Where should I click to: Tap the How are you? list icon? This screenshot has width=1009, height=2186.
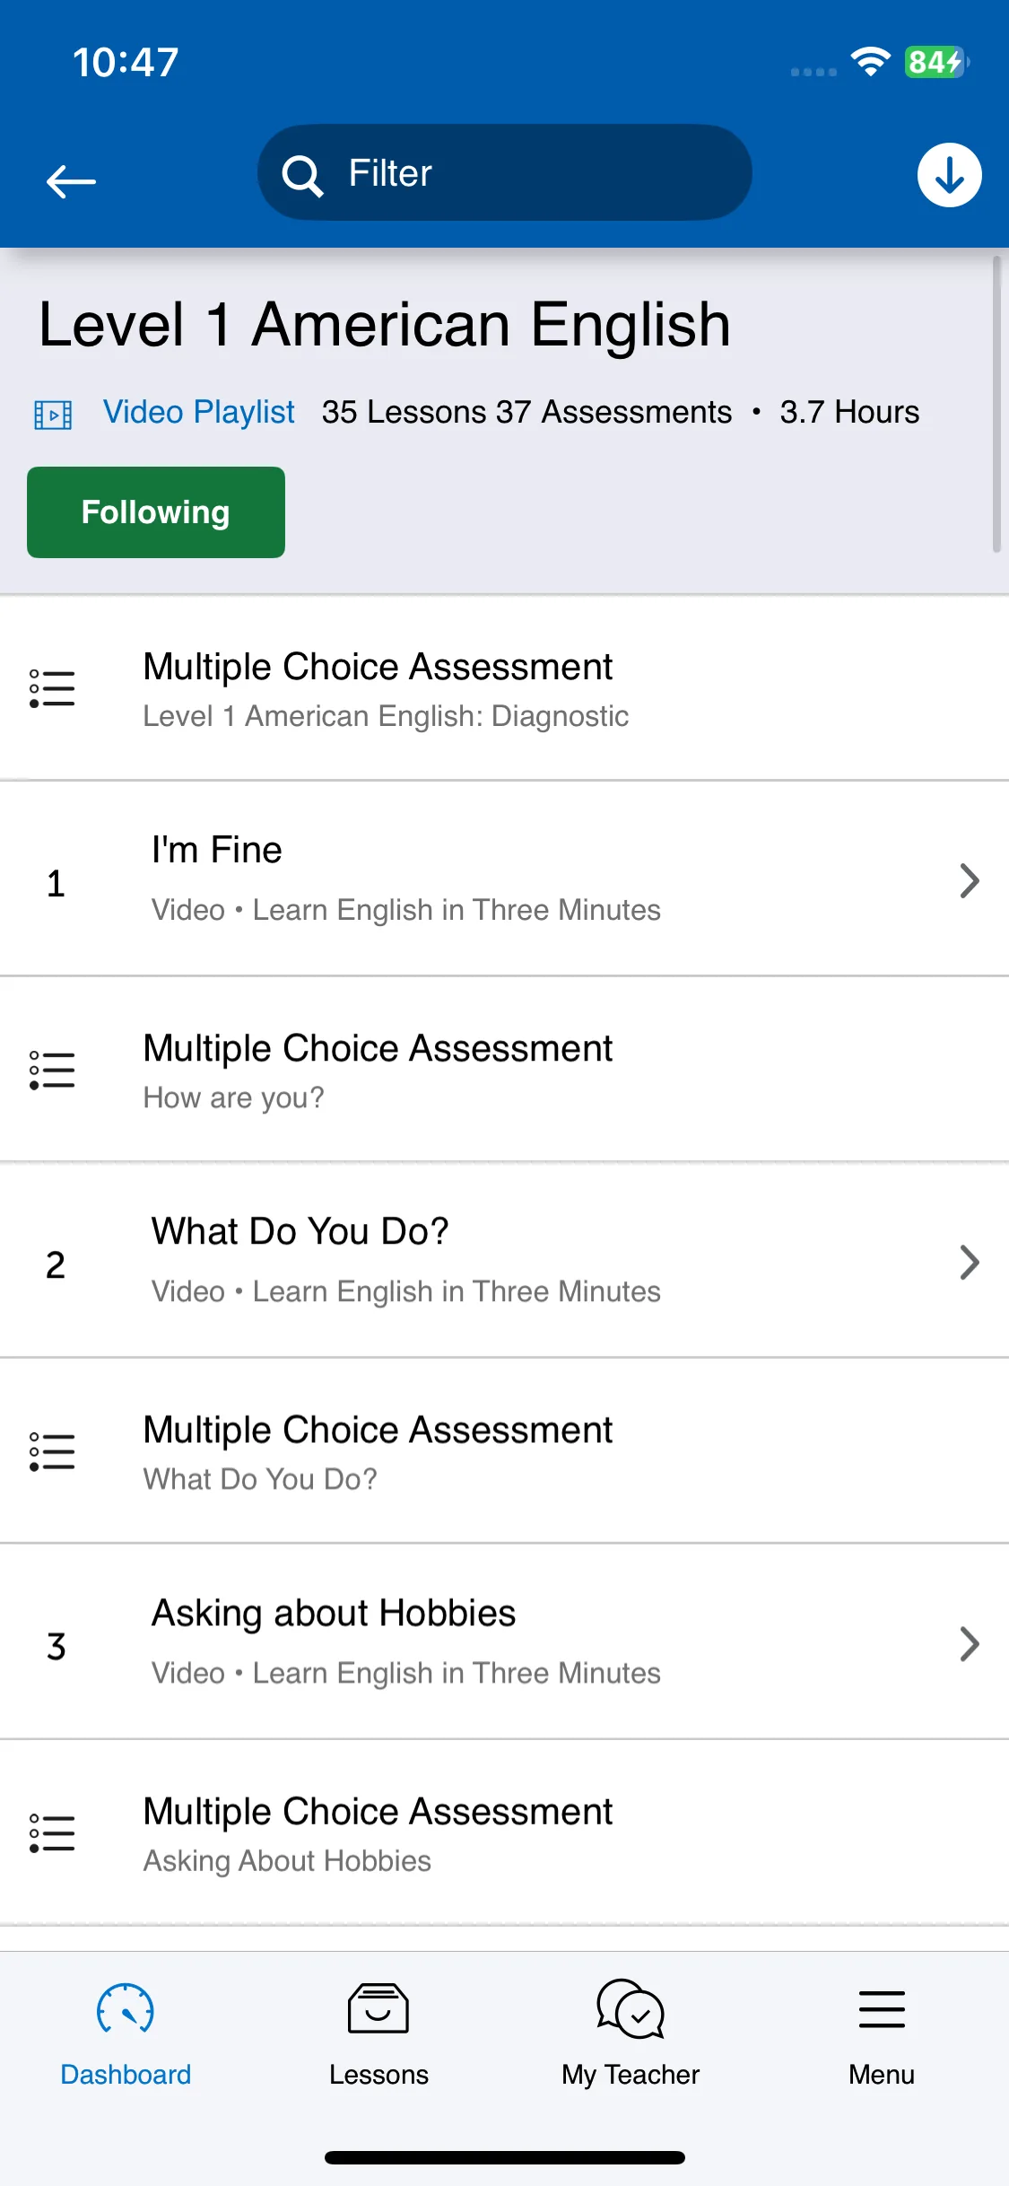[x=52, y=1070]
